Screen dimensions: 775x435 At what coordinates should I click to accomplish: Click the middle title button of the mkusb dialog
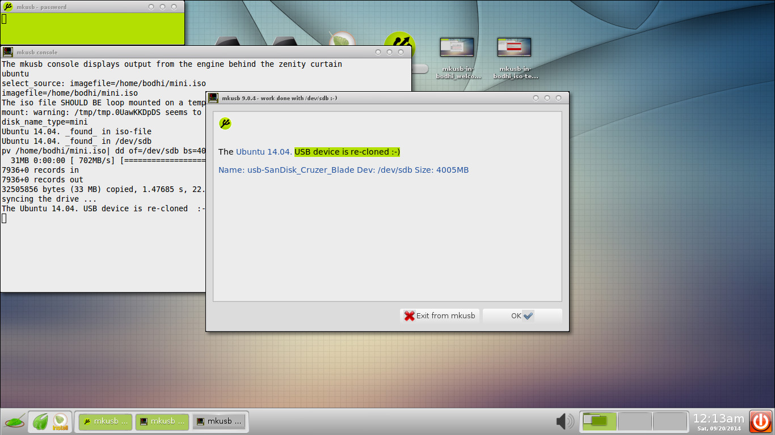[x=547, y=98]
